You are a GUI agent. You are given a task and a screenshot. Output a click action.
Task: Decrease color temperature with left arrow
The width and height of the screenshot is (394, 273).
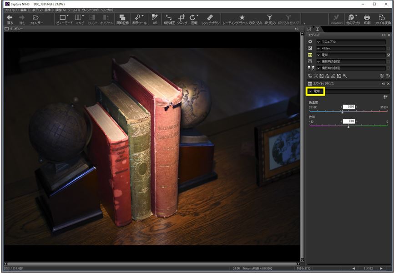(x=341, y=107)
